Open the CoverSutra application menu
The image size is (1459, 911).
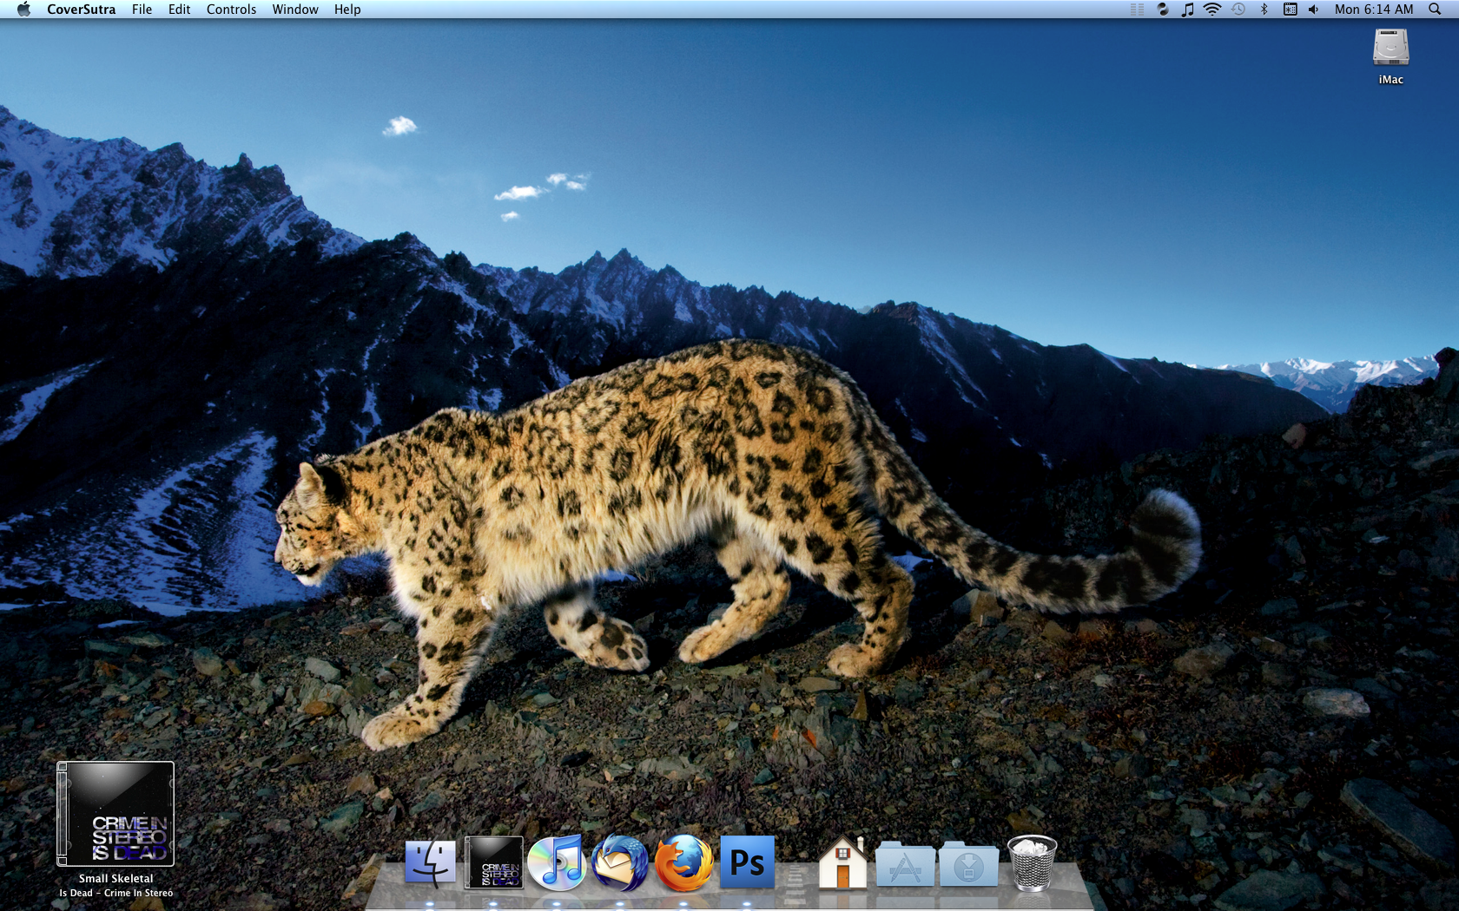pos(81,10)
